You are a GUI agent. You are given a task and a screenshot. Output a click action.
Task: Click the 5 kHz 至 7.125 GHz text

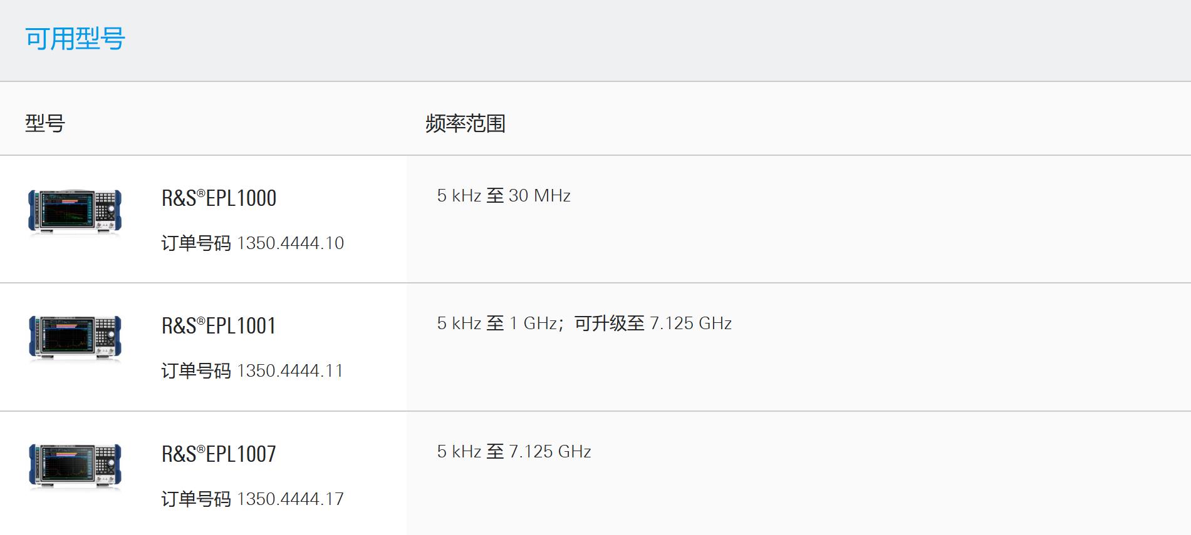514,452
